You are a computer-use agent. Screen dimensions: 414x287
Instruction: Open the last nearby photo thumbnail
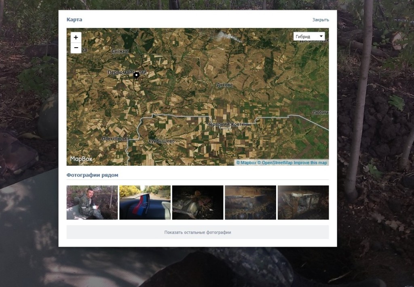(x=303, y=203)
